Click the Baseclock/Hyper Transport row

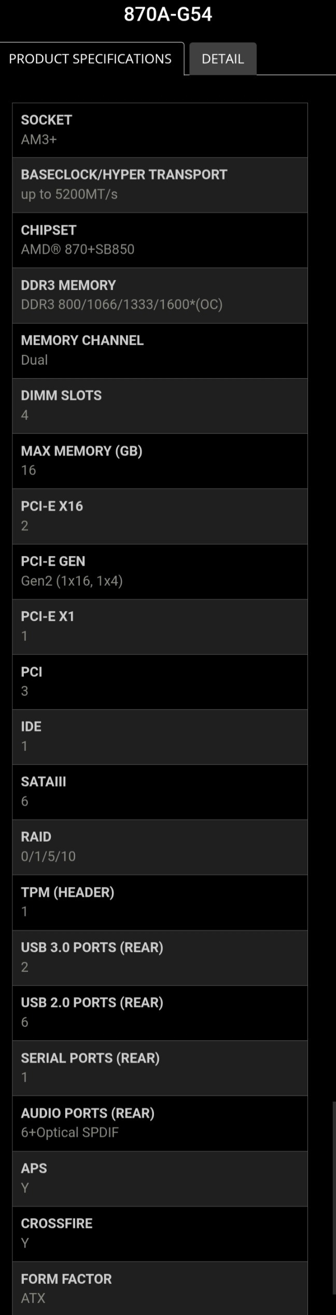click(160, 185)
